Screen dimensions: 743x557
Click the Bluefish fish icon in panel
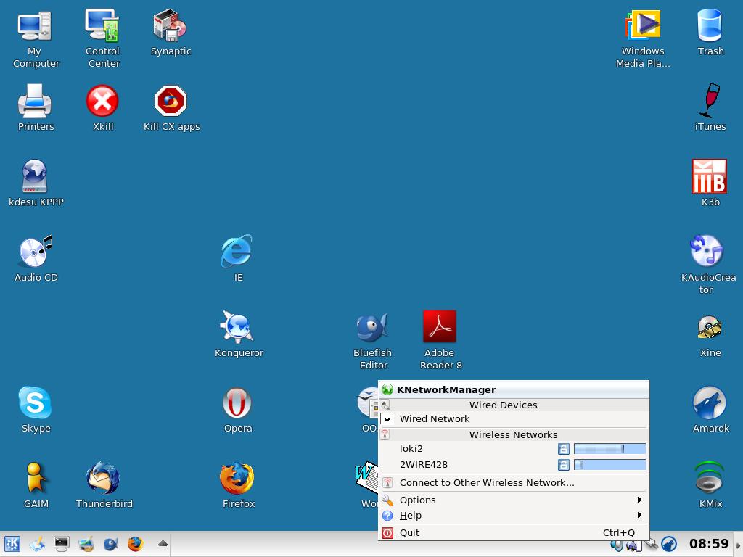(x=111, y=544)
